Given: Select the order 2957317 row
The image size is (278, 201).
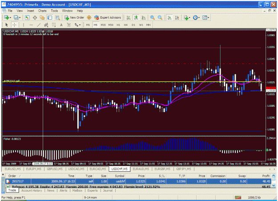Looking at the screenshot, I should (138, 181).
